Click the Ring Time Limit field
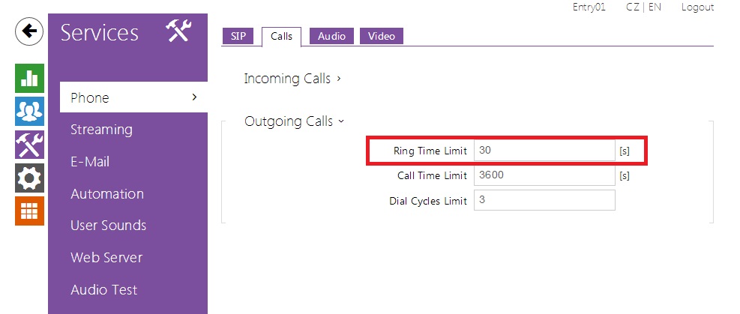 coord(544,151)
